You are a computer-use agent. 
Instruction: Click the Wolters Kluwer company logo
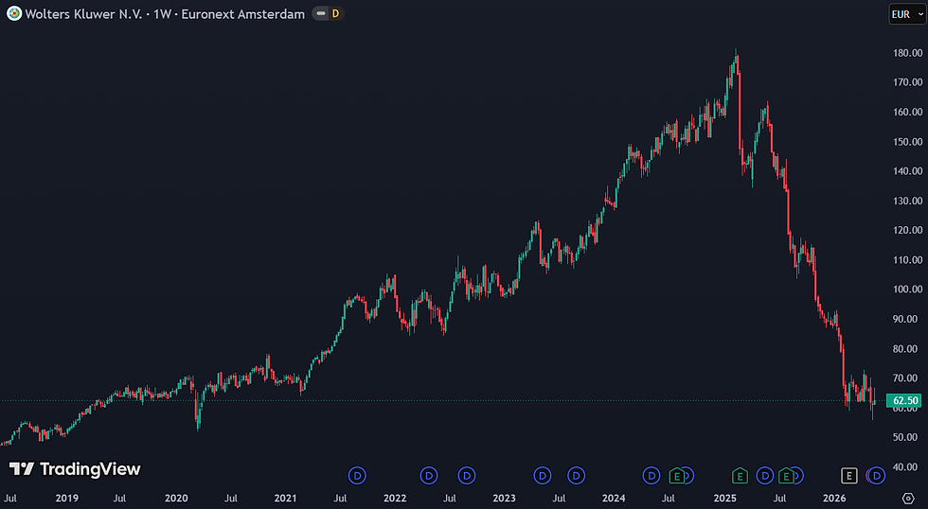13,13
